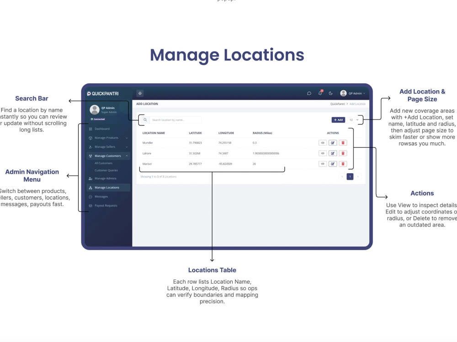The height and width of the screenshot is (342, 457).
Task: Click the Lahore location name cell
Action: click(x=147, y=153)
